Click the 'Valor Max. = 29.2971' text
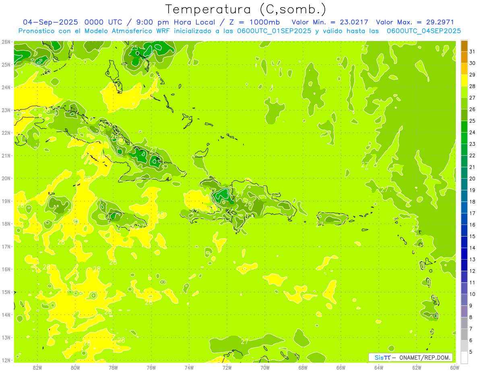The height and width of the screenshot is (373, 483). 415,22
